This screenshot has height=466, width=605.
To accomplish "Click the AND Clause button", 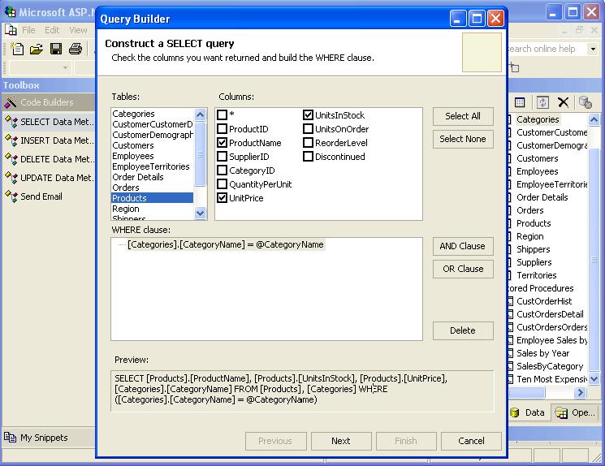I will (x=463, y=246).
